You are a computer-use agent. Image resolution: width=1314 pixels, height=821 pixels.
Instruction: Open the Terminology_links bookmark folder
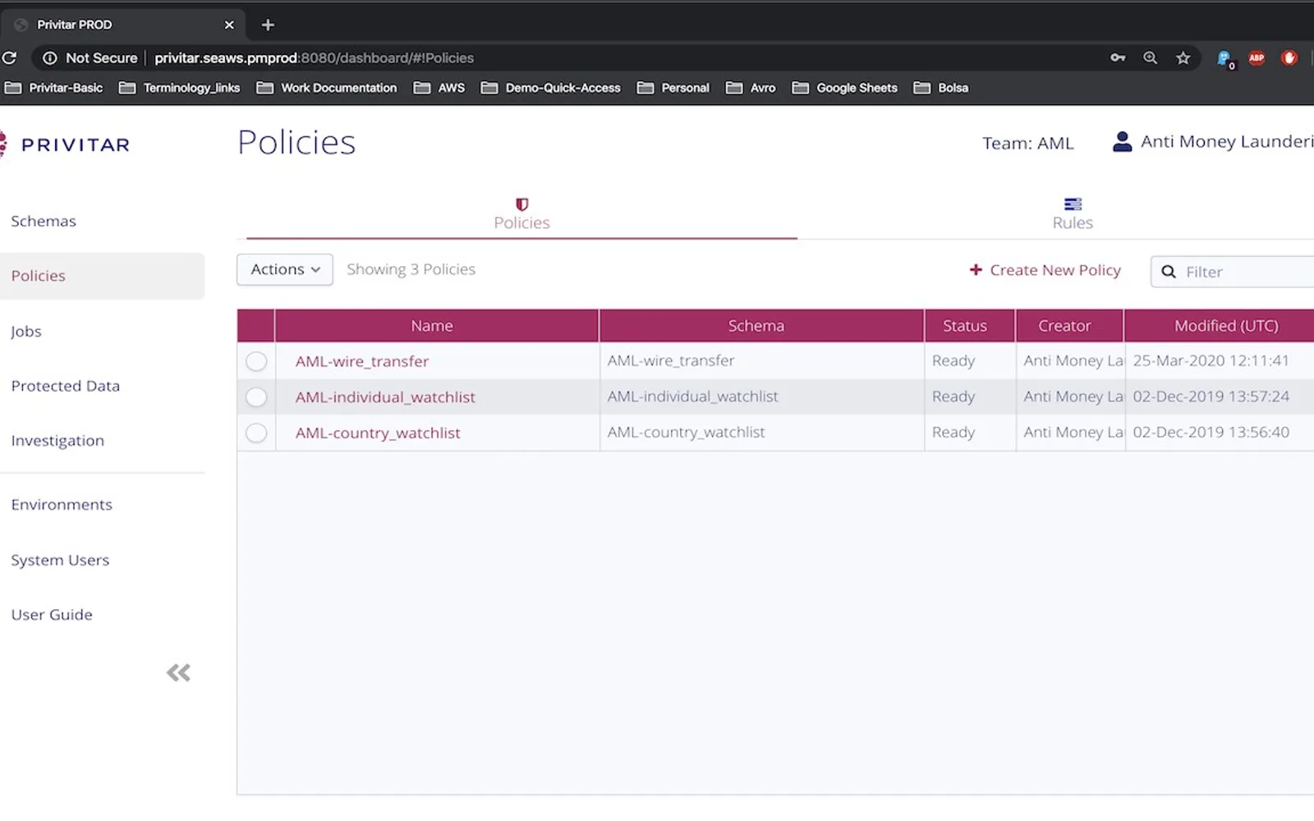pyautogui.click(x=180, y=88)
